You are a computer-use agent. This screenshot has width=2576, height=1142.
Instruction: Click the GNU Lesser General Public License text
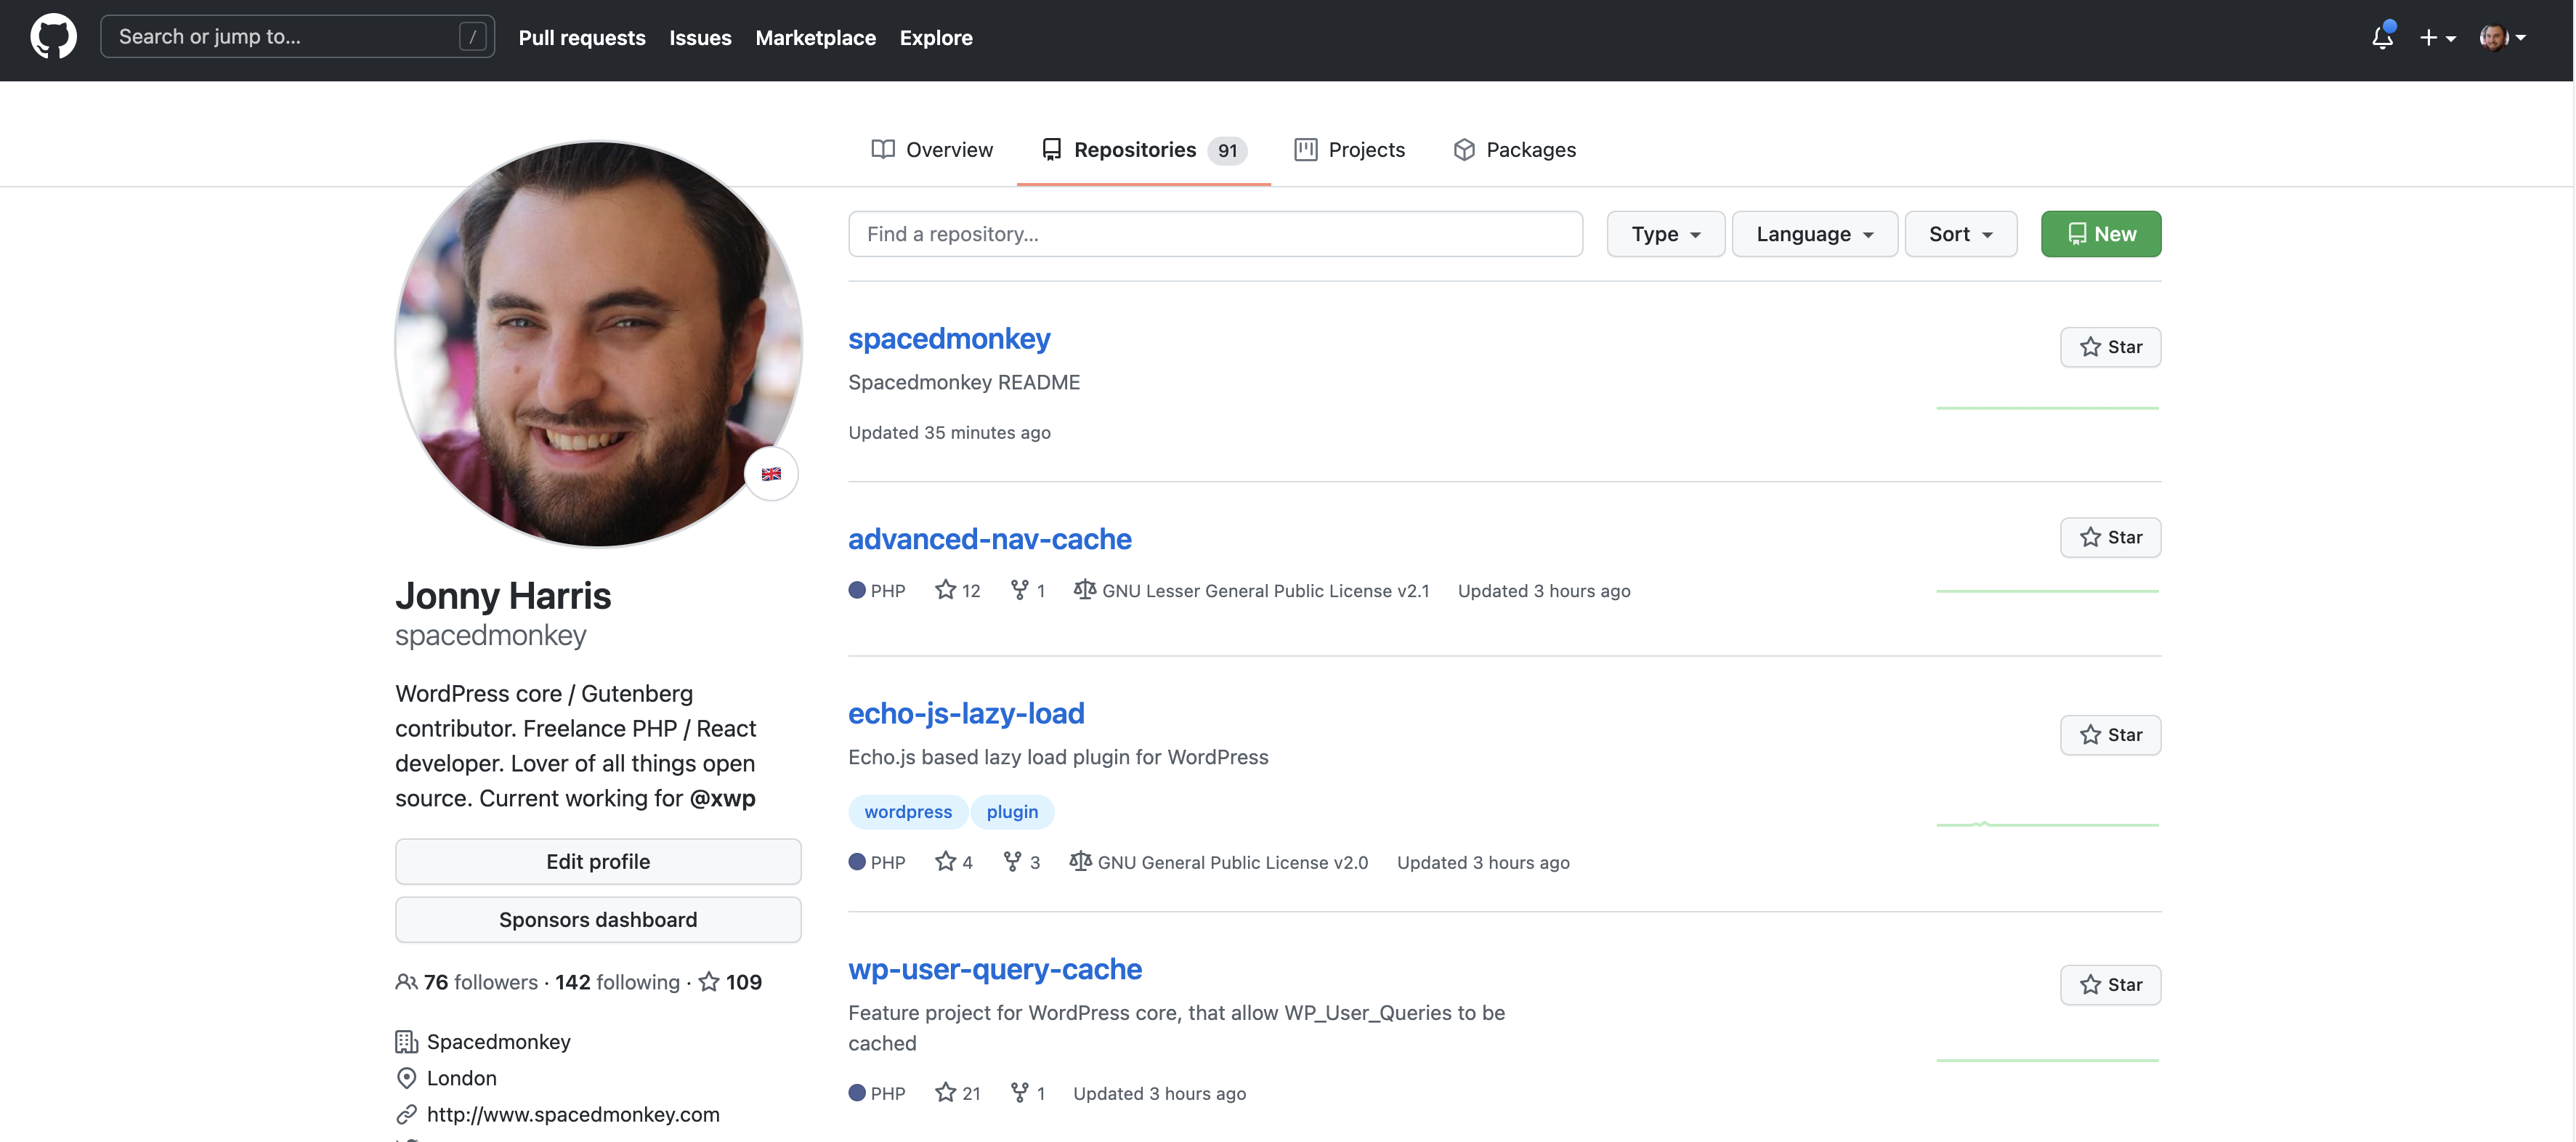[x=1265, y=590]
